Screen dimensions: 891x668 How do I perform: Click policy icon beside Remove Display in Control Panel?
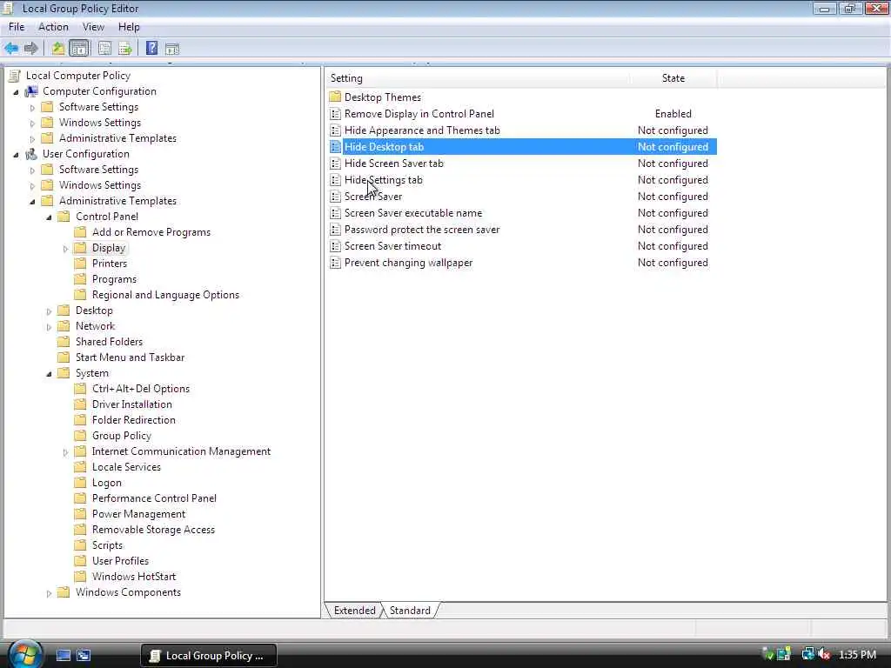pos(335,114)
